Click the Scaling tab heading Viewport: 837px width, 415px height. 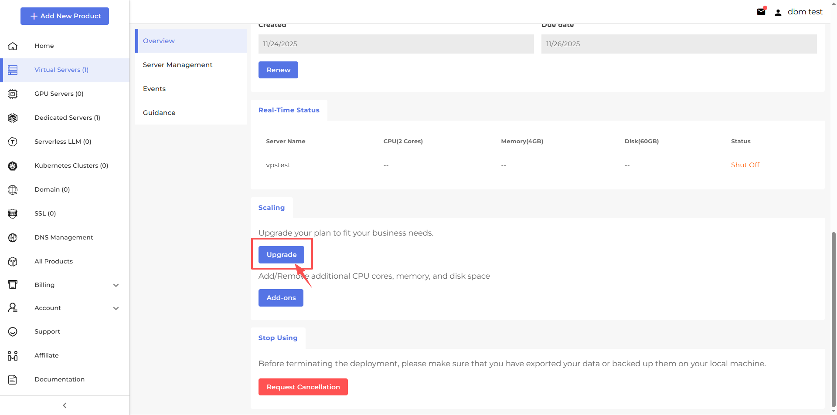(x=271, y=208)
